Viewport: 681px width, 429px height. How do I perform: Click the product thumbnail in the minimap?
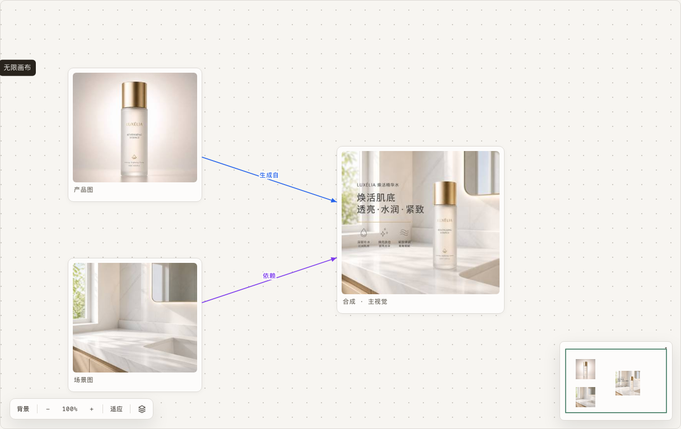point(585,369)
